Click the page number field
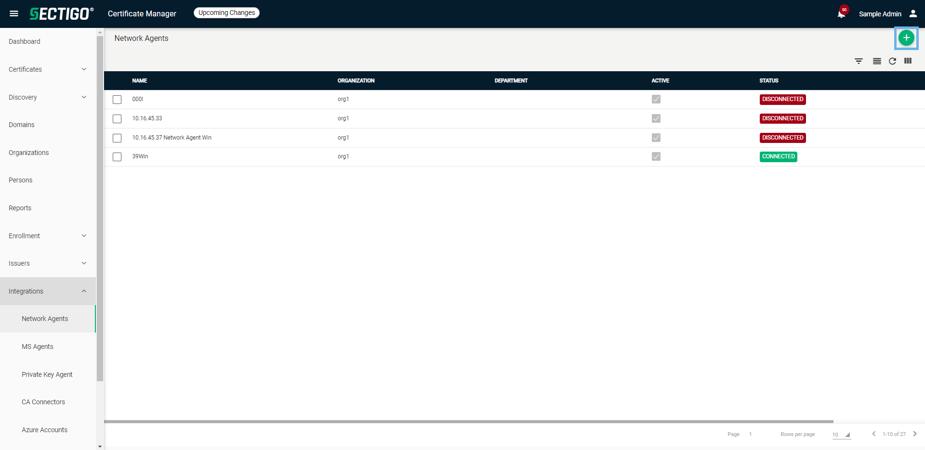925x450 pixels. [x=751, y=434]
